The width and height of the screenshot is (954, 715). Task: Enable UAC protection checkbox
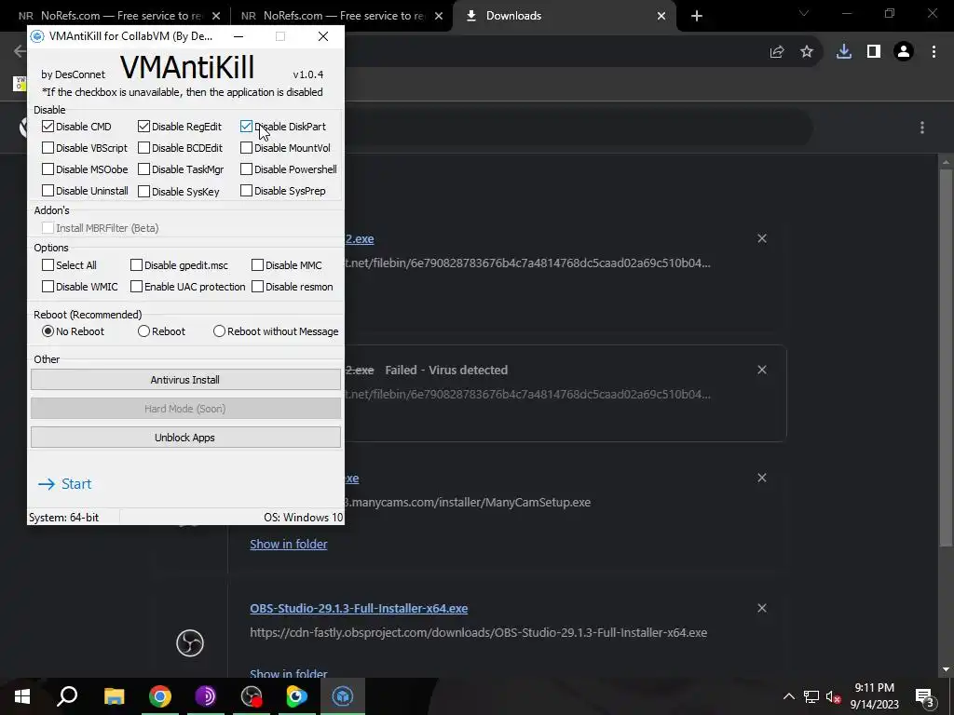pos(136,287)
